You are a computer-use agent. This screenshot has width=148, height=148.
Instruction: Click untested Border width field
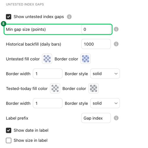point(48,74)
